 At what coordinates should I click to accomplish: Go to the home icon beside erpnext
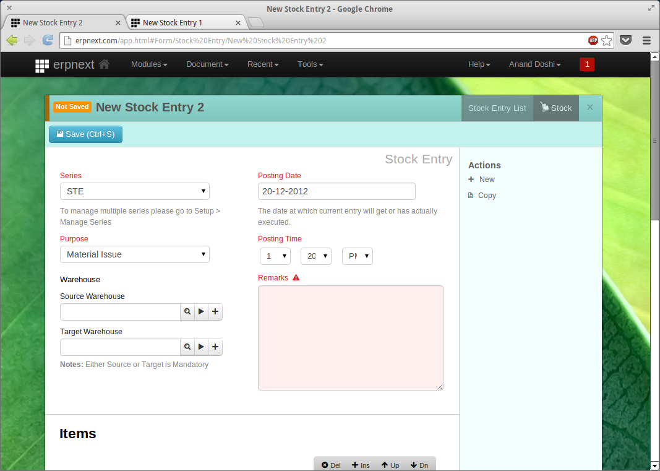(x=104, y=64)
